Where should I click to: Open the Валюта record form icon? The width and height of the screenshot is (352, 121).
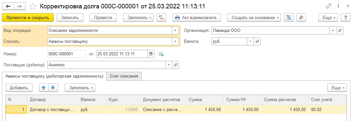[257, 42]
